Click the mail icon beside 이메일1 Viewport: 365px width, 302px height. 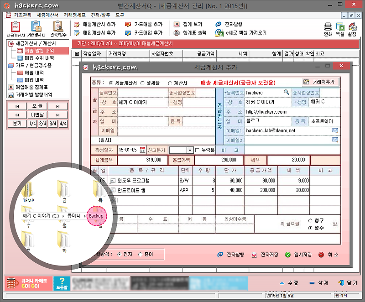pos(335,130)
